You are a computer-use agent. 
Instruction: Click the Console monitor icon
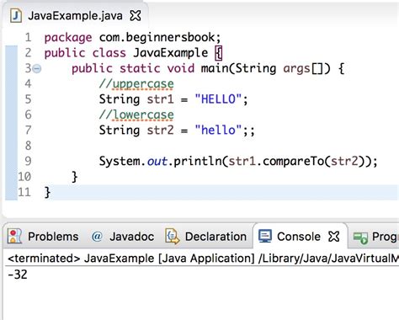point(265,236)
